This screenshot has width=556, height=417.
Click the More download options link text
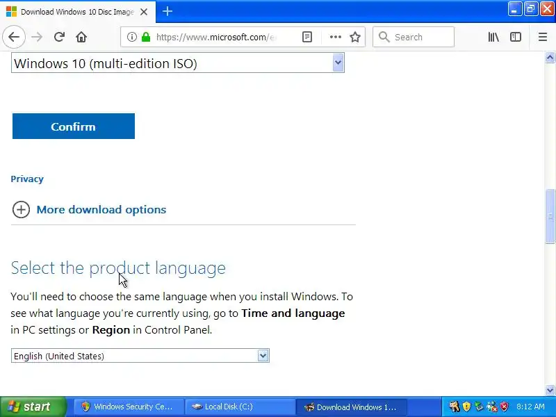pyautogui.click(x=101, y=210)
